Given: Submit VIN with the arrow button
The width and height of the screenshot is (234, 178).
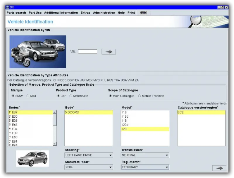Looking at the screenshot, I should [x=109, y=52].
